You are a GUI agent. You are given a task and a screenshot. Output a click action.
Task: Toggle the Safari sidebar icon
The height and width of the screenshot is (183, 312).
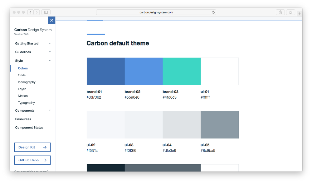tap(46, 12)
